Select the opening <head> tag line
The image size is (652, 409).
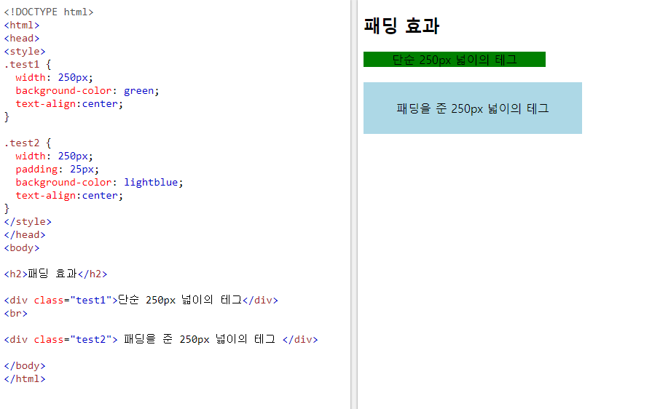click(x=22, y=38)
